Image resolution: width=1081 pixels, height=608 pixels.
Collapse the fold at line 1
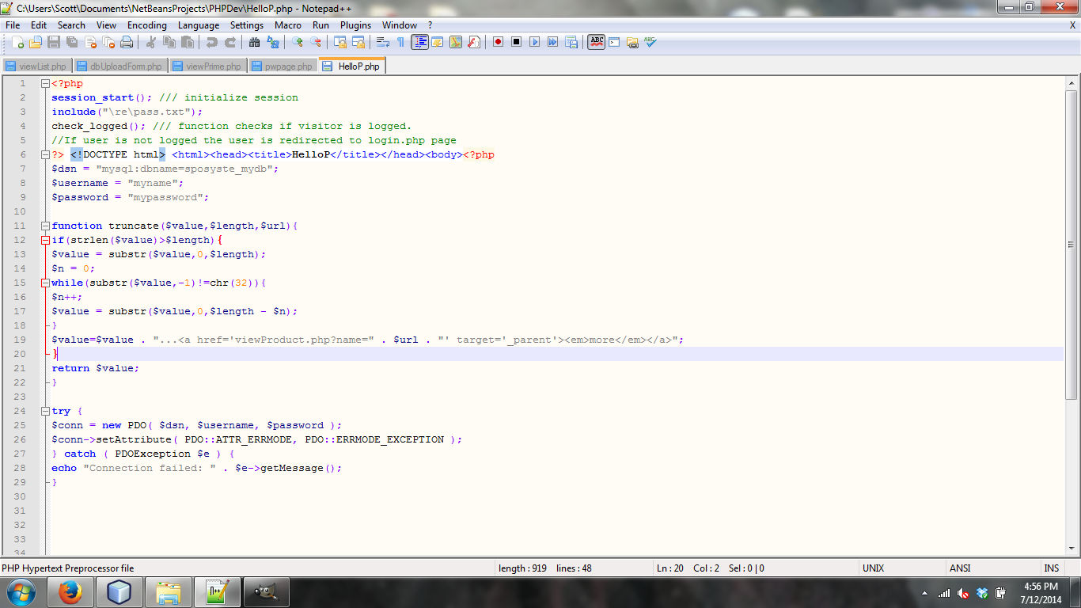pos(46,83)
